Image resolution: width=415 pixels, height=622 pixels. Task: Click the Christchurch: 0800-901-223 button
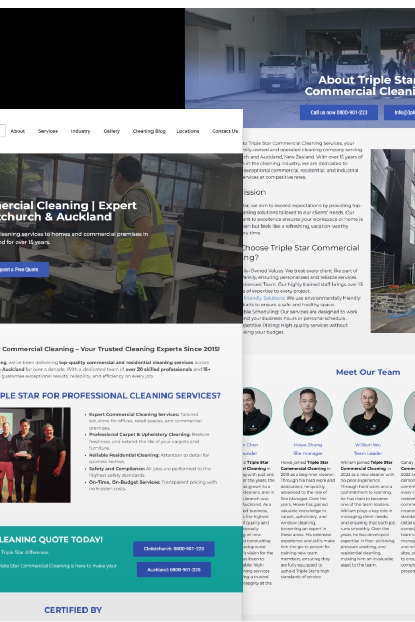pyautogui.click(x=174, y=549)
